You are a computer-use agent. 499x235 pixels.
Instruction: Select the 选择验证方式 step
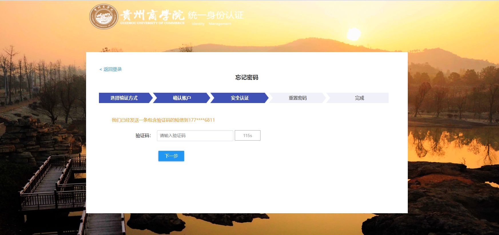(x=124, y=98)
